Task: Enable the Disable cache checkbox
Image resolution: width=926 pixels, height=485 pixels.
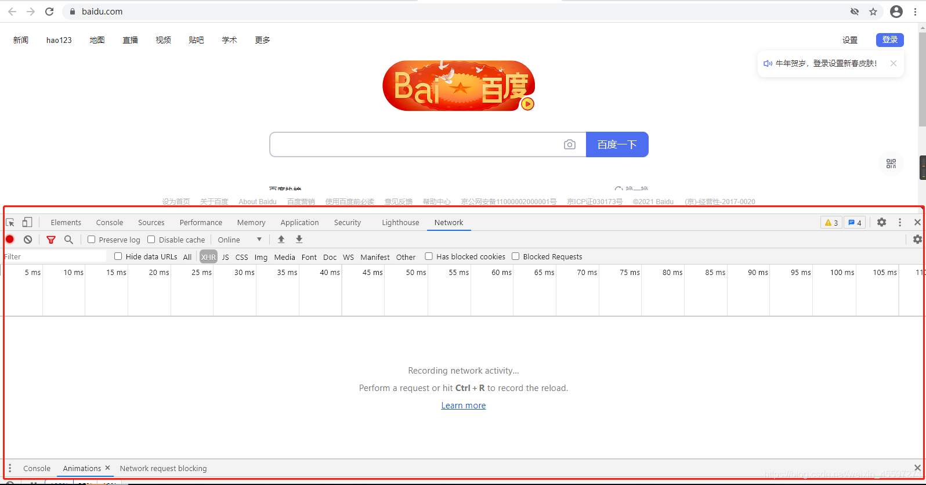Action: 151,239
